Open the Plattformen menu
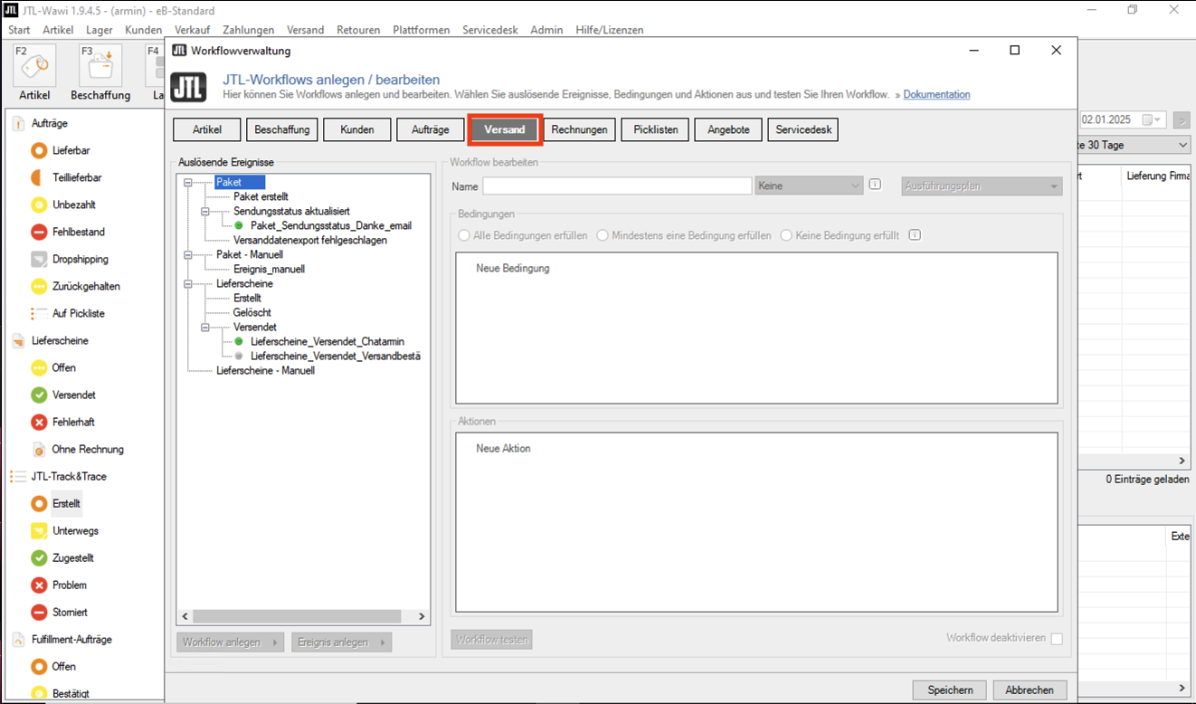Screen dimensions: 1196x704 pos(421,30)
